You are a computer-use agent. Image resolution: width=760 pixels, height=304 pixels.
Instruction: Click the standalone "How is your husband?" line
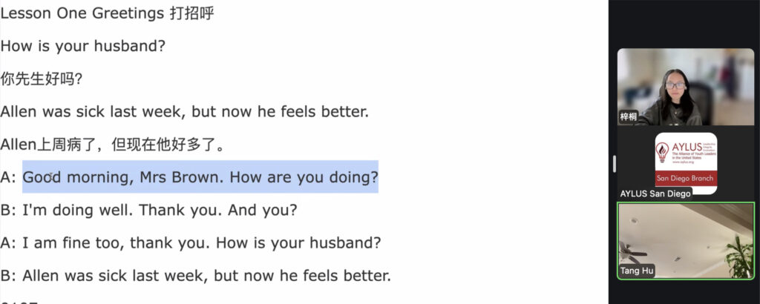(x=82, y=46)
